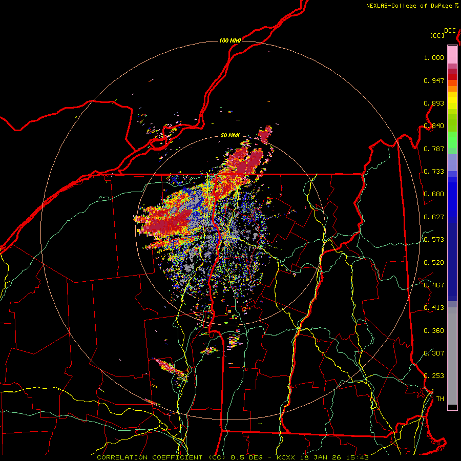Select the 1.000 color scale value
461x461 pixels.
(x=434, y=57)
